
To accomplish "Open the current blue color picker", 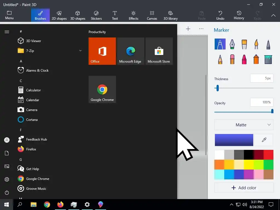I will tap(234, 140).
